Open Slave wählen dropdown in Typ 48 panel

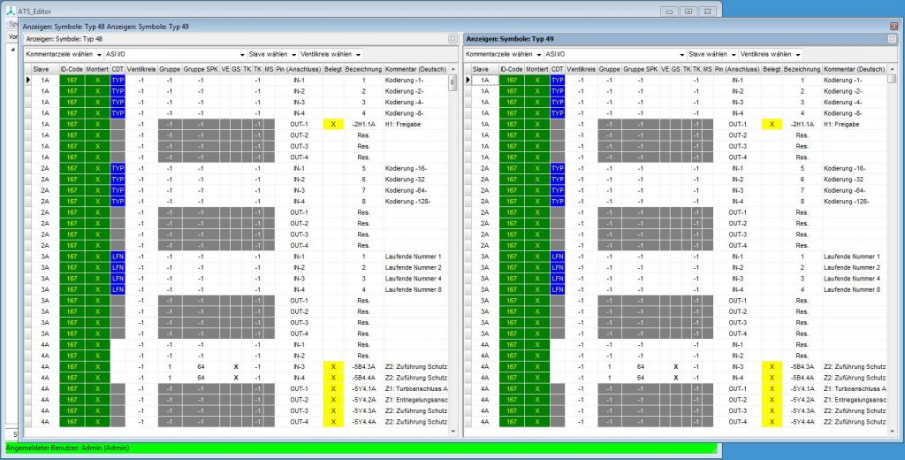pos(272,55)
